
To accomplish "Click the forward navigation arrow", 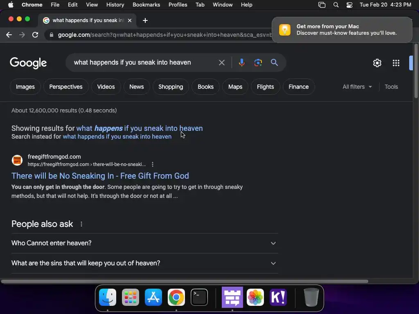I will pyautogui.click(x=22, y=35).
